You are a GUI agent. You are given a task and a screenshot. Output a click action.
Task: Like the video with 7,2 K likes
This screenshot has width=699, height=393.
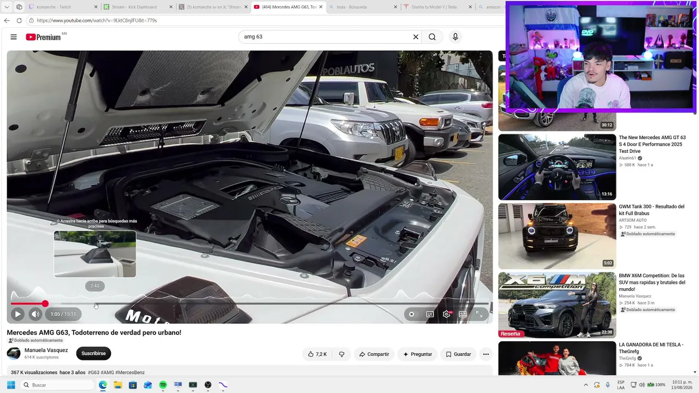coord(317,354)
